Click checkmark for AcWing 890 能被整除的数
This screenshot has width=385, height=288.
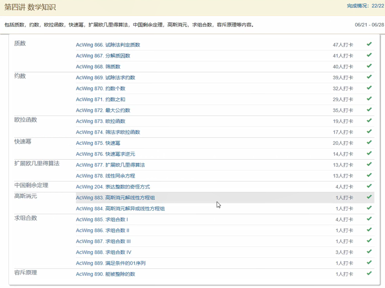(x=369, y=273)
